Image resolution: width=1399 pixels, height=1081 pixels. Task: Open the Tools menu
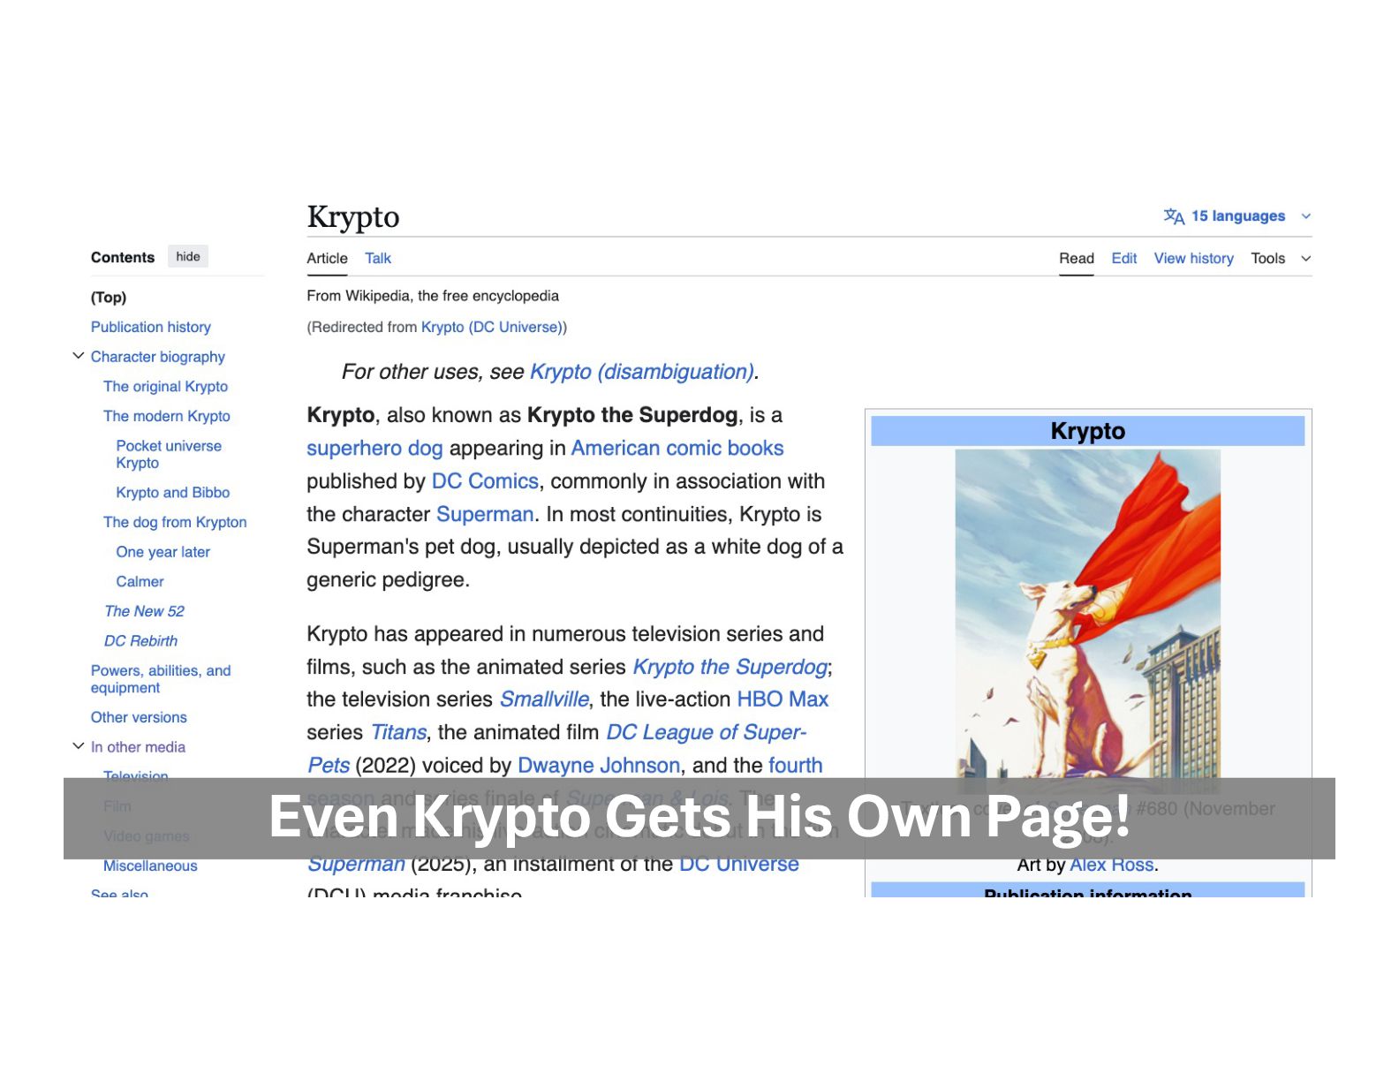point(1267,259)
